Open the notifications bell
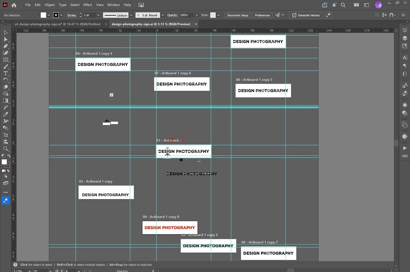 click(x=334, y=5)
